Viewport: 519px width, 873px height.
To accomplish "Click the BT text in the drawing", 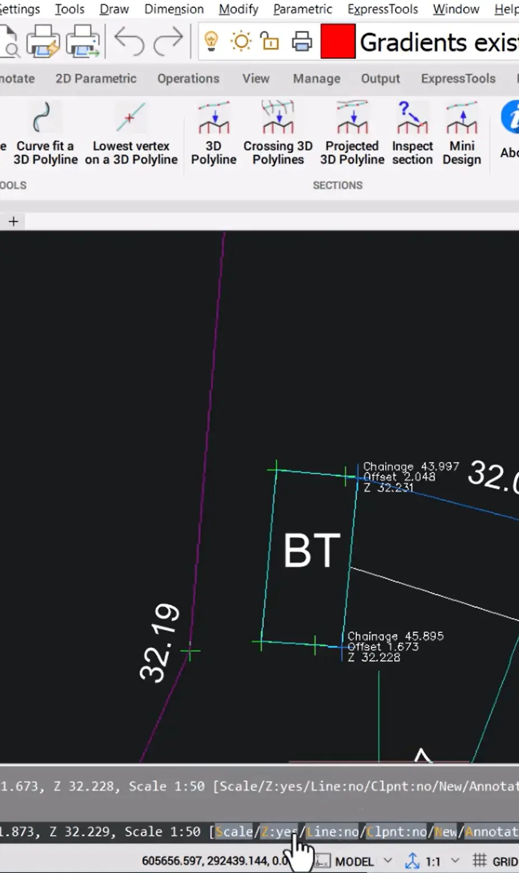I will (312, 551).
